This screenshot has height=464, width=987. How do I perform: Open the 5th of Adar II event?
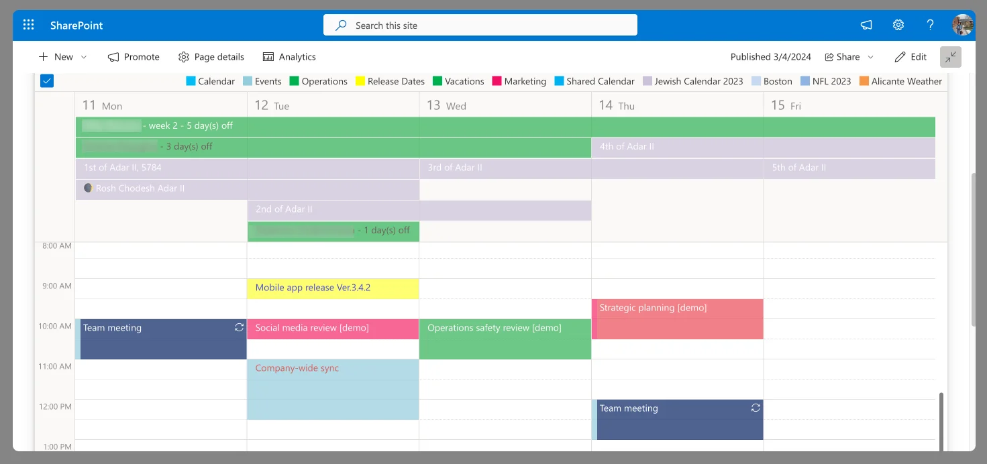[849, 168]
